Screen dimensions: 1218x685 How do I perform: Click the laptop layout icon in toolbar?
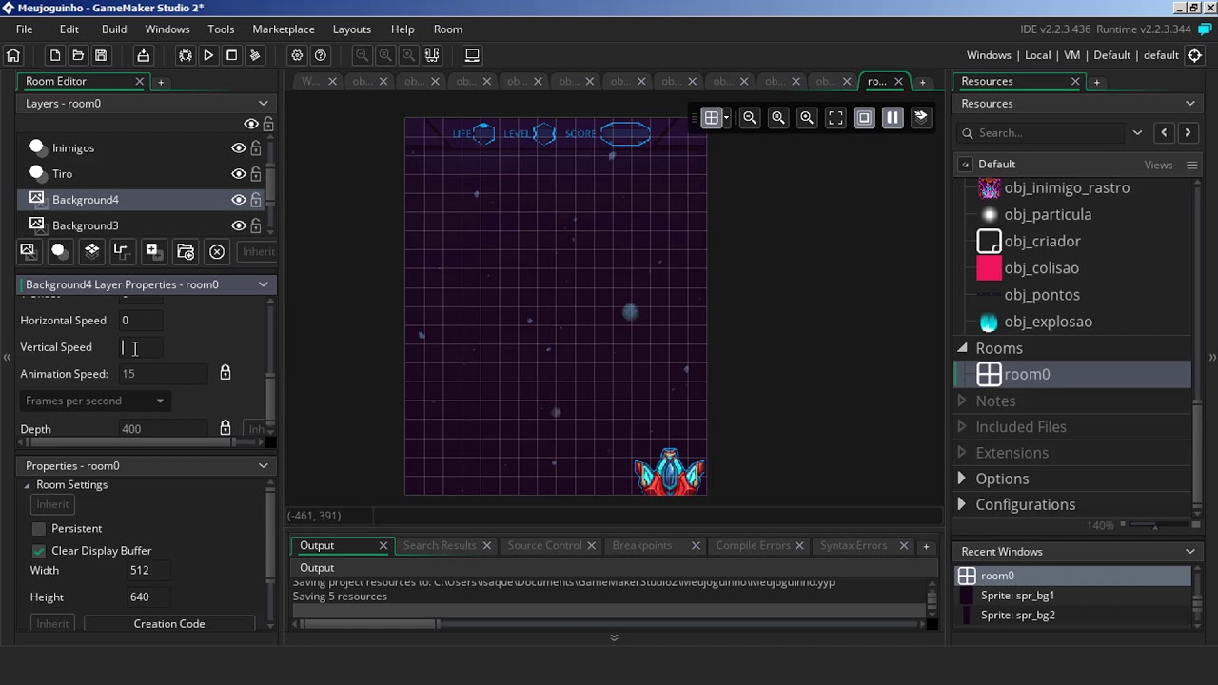[472, 55]
